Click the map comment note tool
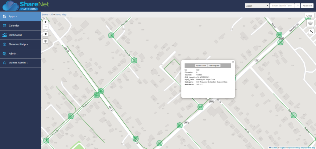Image resolution: width=316 pixels, height=149 pixels. 46,41
